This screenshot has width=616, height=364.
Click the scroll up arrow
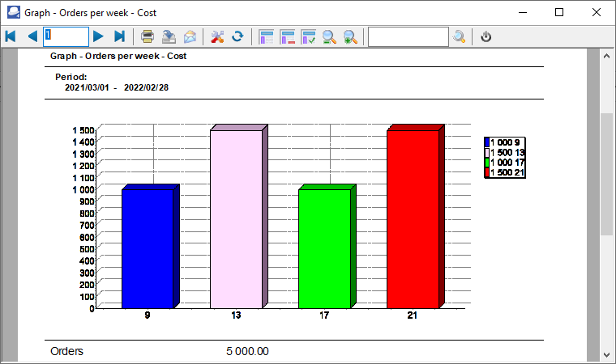(606, 56)
